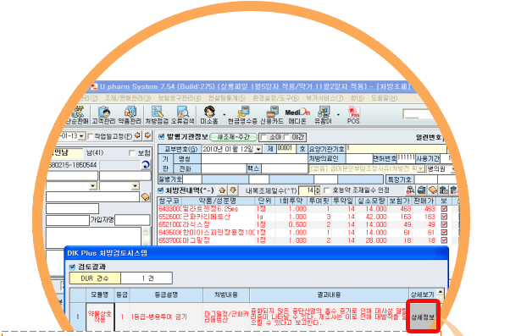Expand the 교부번호 date dropdown
The width and height of the screenshot is (510, 336).
[x=258, y=150]
